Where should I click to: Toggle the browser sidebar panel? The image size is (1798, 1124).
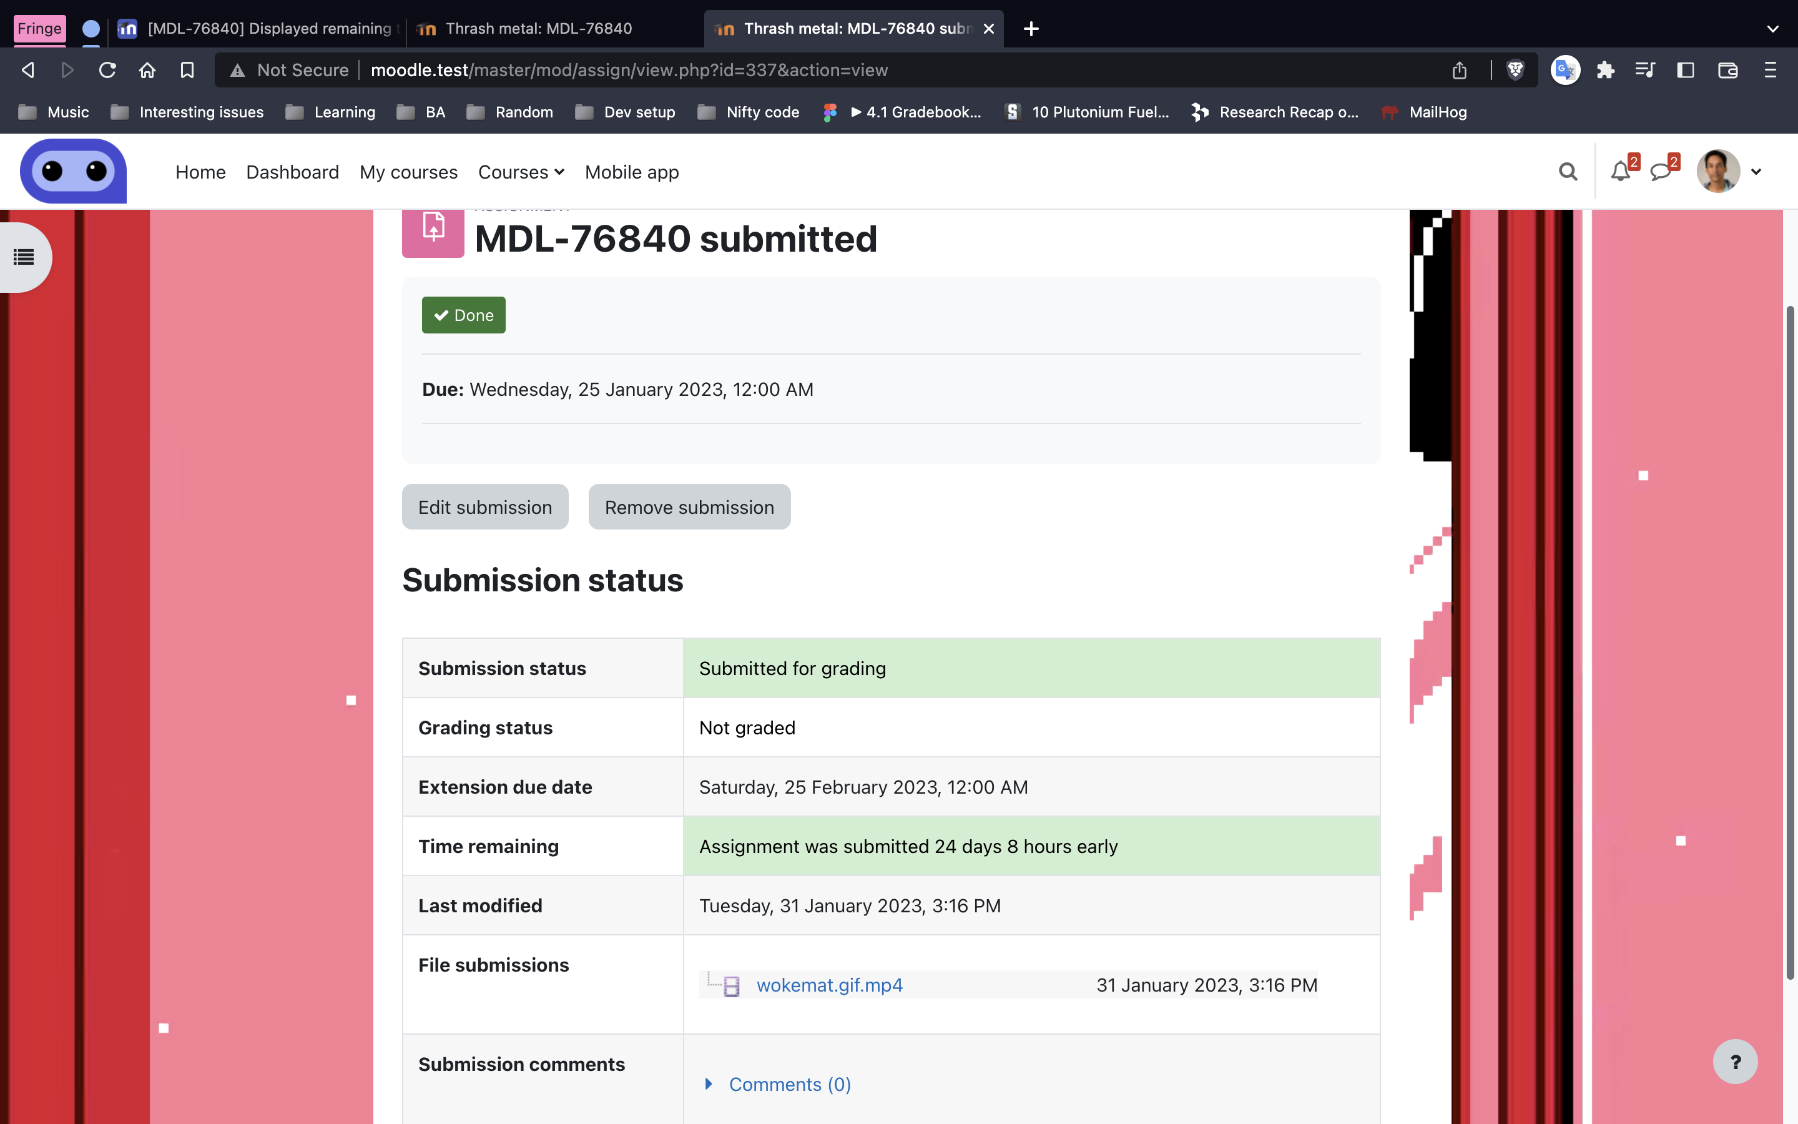coord(1686,70)
